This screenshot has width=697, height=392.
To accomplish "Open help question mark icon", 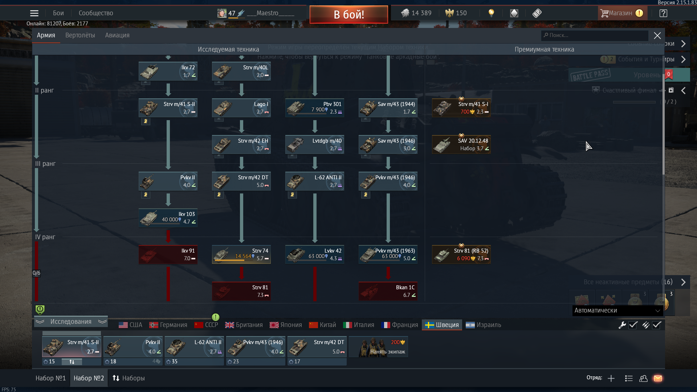I will click(663, 13).
